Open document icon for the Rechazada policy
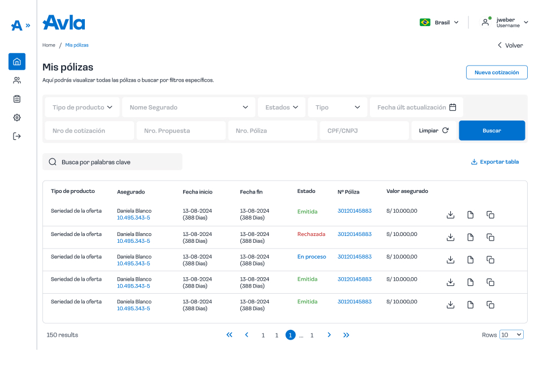The image size is (543, 365). click(470, 238)
